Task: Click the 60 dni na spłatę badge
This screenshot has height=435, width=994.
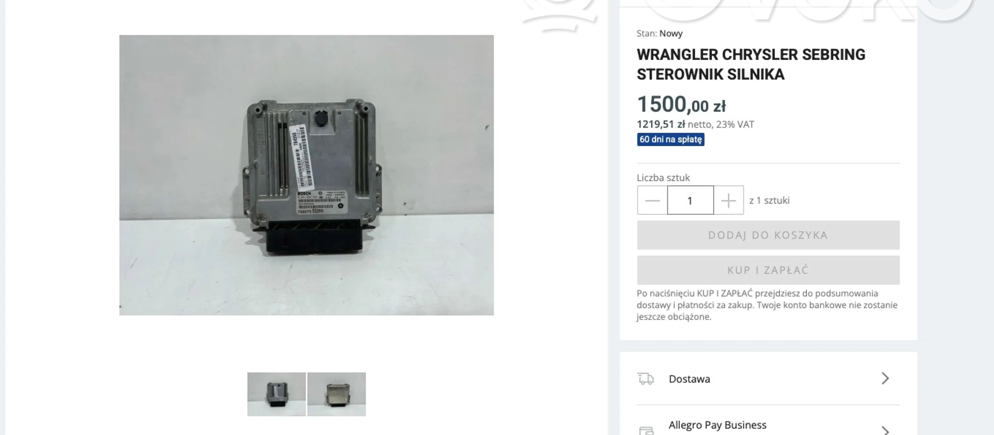Action: [x=671, y=140]
